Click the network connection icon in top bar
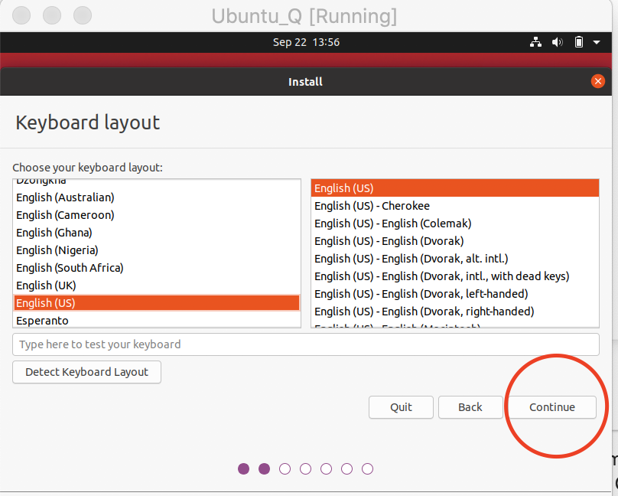The height and width of the screenshot is (496, 618). tap(536, 42)
